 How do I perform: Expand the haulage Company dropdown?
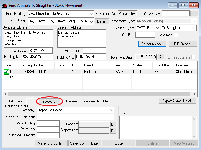point(112,110)
